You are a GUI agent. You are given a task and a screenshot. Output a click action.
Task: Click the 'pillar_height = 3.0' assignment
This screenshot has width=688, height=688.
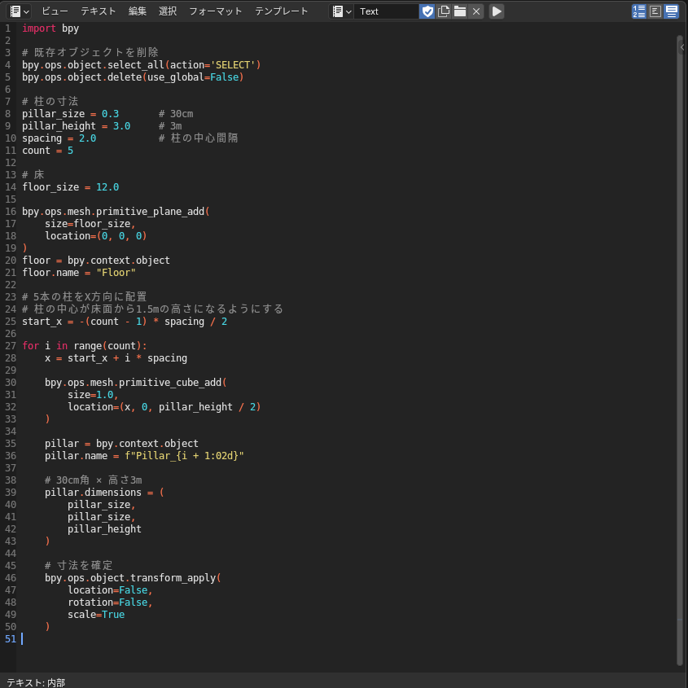76,126
